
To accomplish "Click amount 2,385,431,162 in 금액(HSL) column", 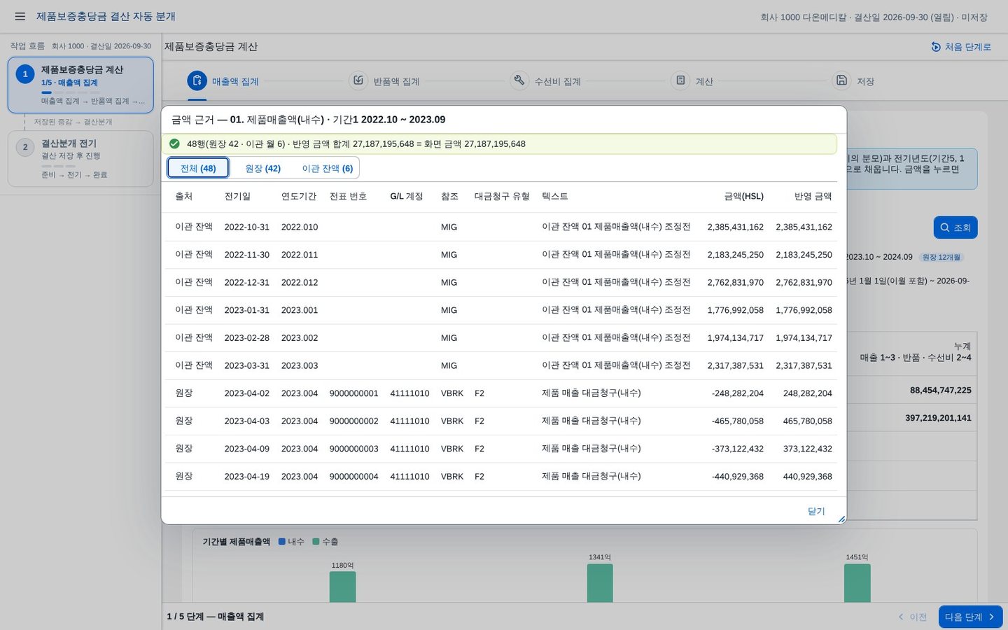I will 736,227.
